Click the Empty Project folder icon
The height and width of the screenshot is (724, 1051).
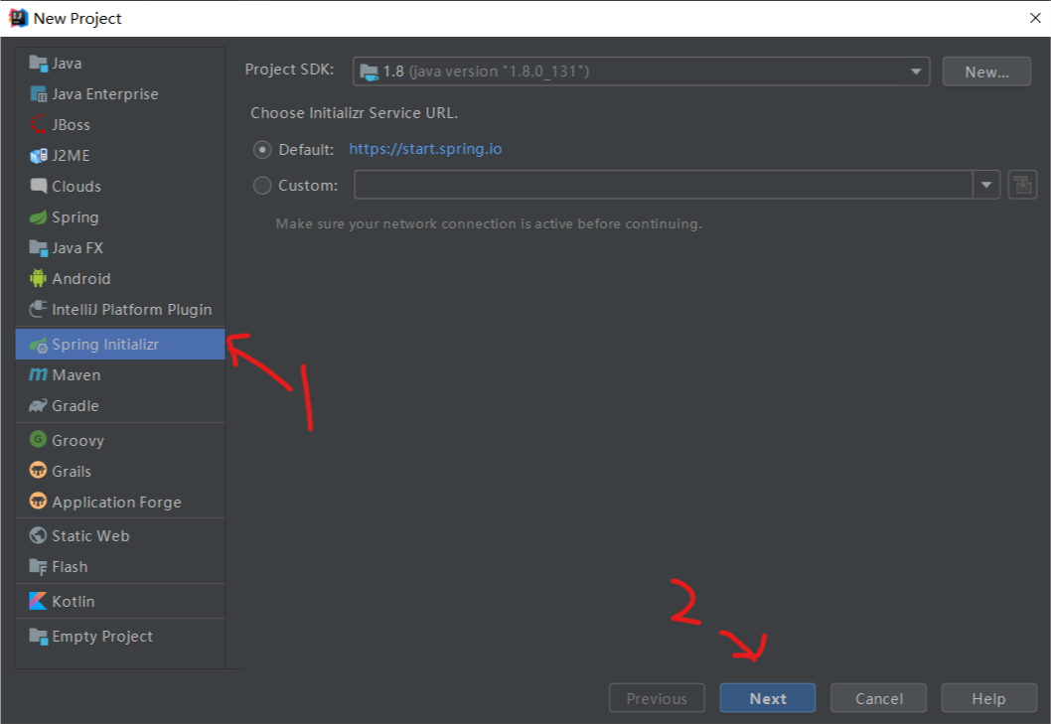pyautogui.click(x=38, y=636)
